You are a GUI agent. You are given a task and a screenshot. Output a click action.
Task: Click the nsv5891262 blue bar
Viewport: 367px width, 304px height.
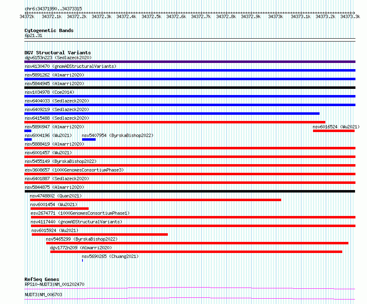tap(190, 79)
